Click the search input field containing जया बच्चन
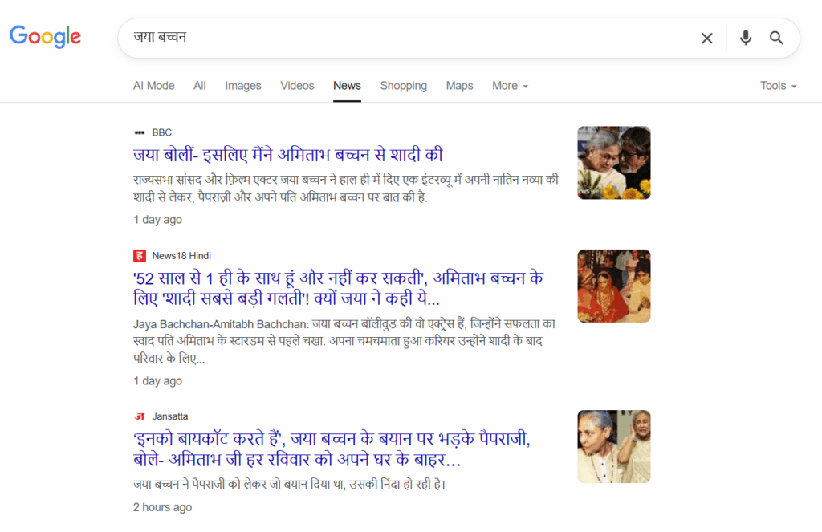The height and width of the screenshot is (532, 822). [x=401, y=38]
